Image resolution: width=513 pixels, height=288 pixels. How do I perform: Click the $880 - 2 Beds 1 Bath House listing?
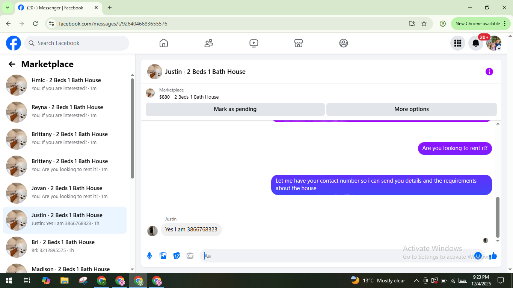click(x=189, y=97)
